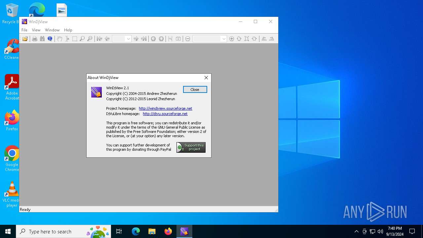Image resolution: width=423 pixels, height=238 pixels.
Task: Open Microsoft Edge from taskbar
Action: (x=136, y=231)
